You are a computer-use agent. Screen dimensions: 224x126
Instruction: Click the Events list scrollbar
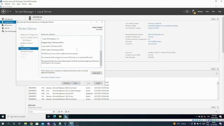(218, 83)
